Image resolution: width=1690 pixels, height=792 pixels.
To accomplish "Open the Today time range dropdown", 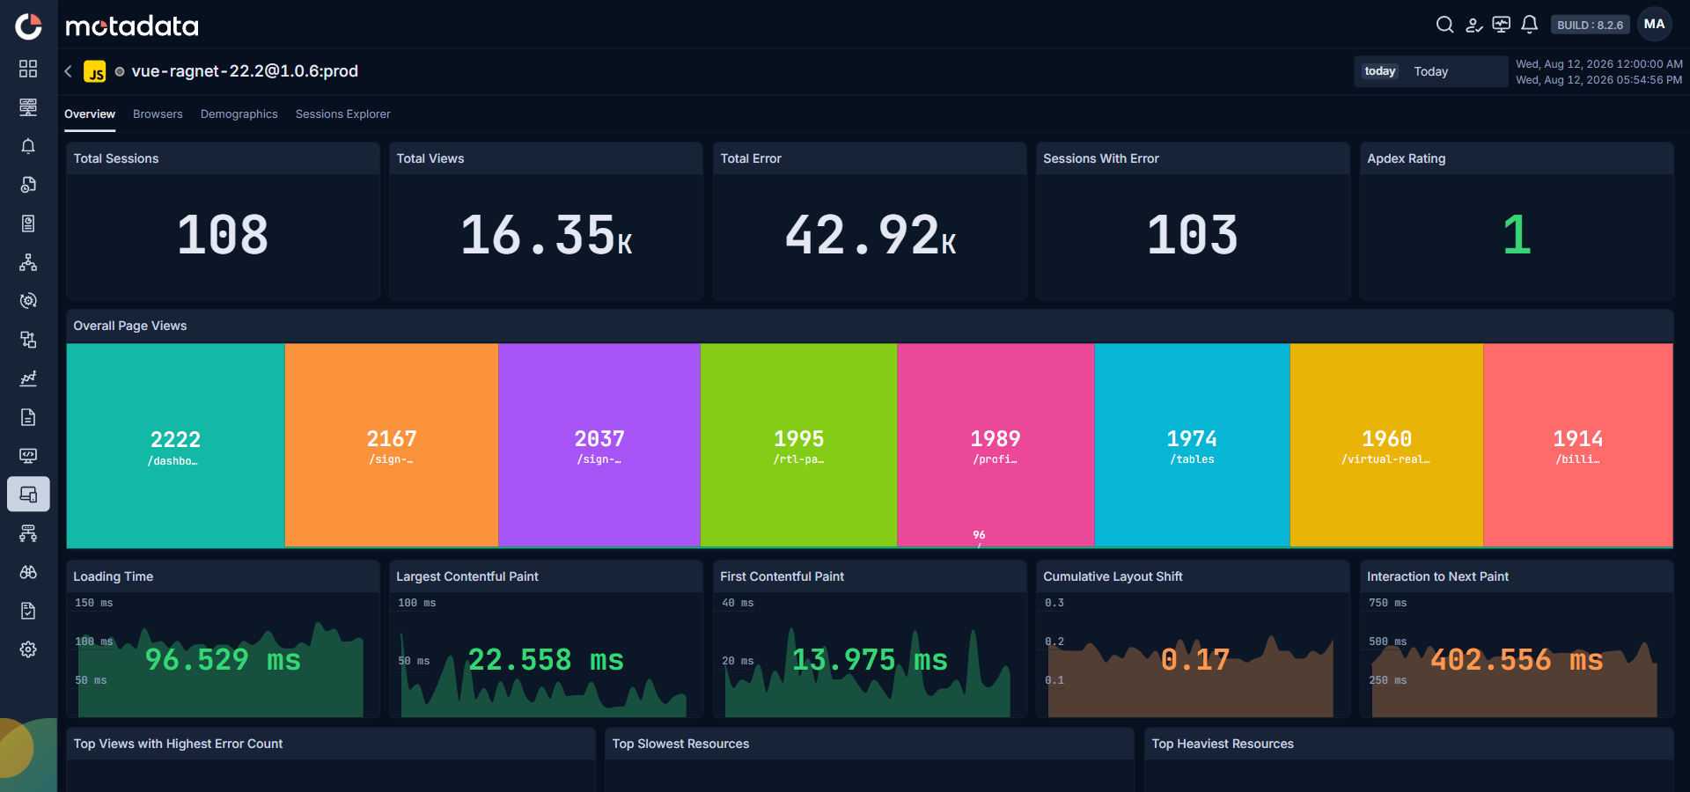I will (1430, 71).
